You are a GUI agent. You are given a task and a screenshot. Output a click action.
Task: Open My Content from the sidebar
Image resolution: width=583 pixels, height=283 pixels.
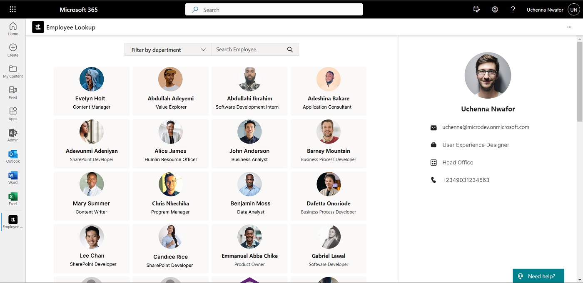click(12, 71)
